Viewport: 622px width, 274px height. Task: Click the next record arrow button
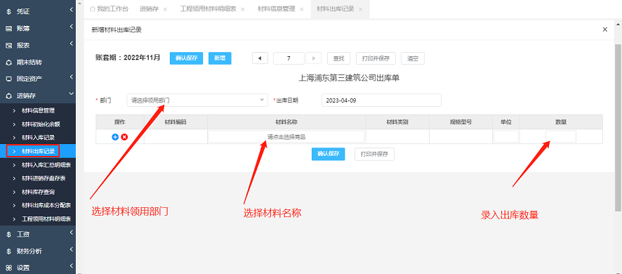click(x=315, y=58)
